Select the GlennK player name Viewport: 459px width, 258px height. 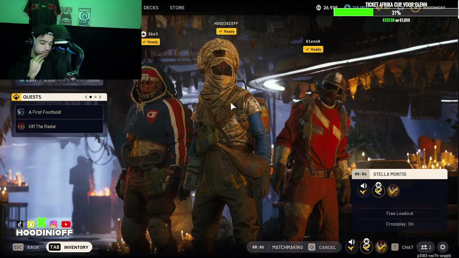click(313, 42)
